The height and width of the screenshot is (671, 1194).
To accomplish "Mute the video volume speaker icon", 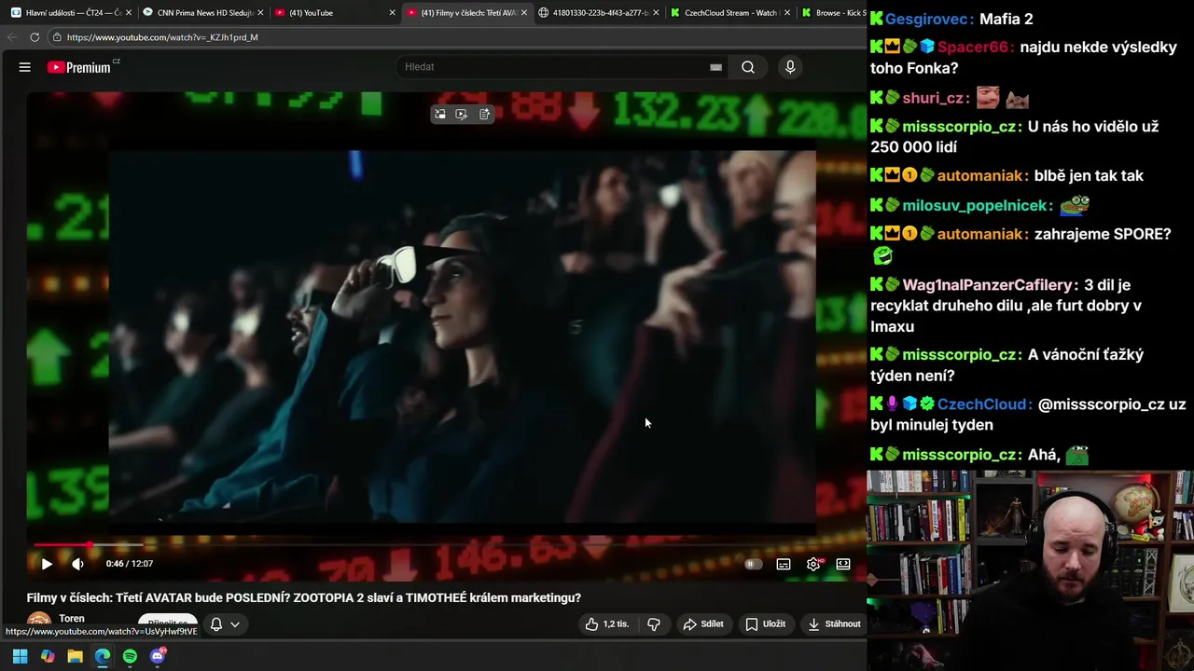I will coord(77,564).
